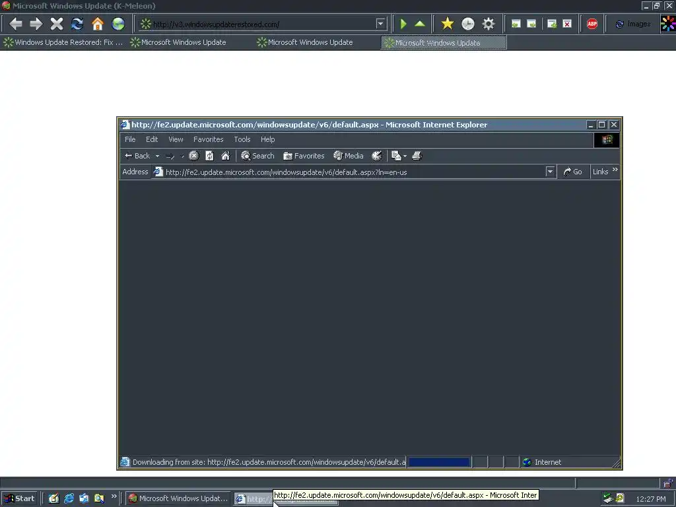Image resolution: width=676 pixels, height=507 pixels.
Task: Click the Forward arrow in Internet Explorer
Action: tap(170, 156)
